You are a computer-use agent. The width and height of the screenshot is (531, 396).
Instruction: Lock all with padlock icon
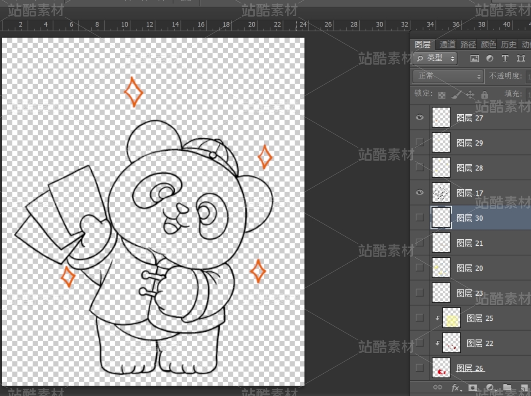pos(484,95)
